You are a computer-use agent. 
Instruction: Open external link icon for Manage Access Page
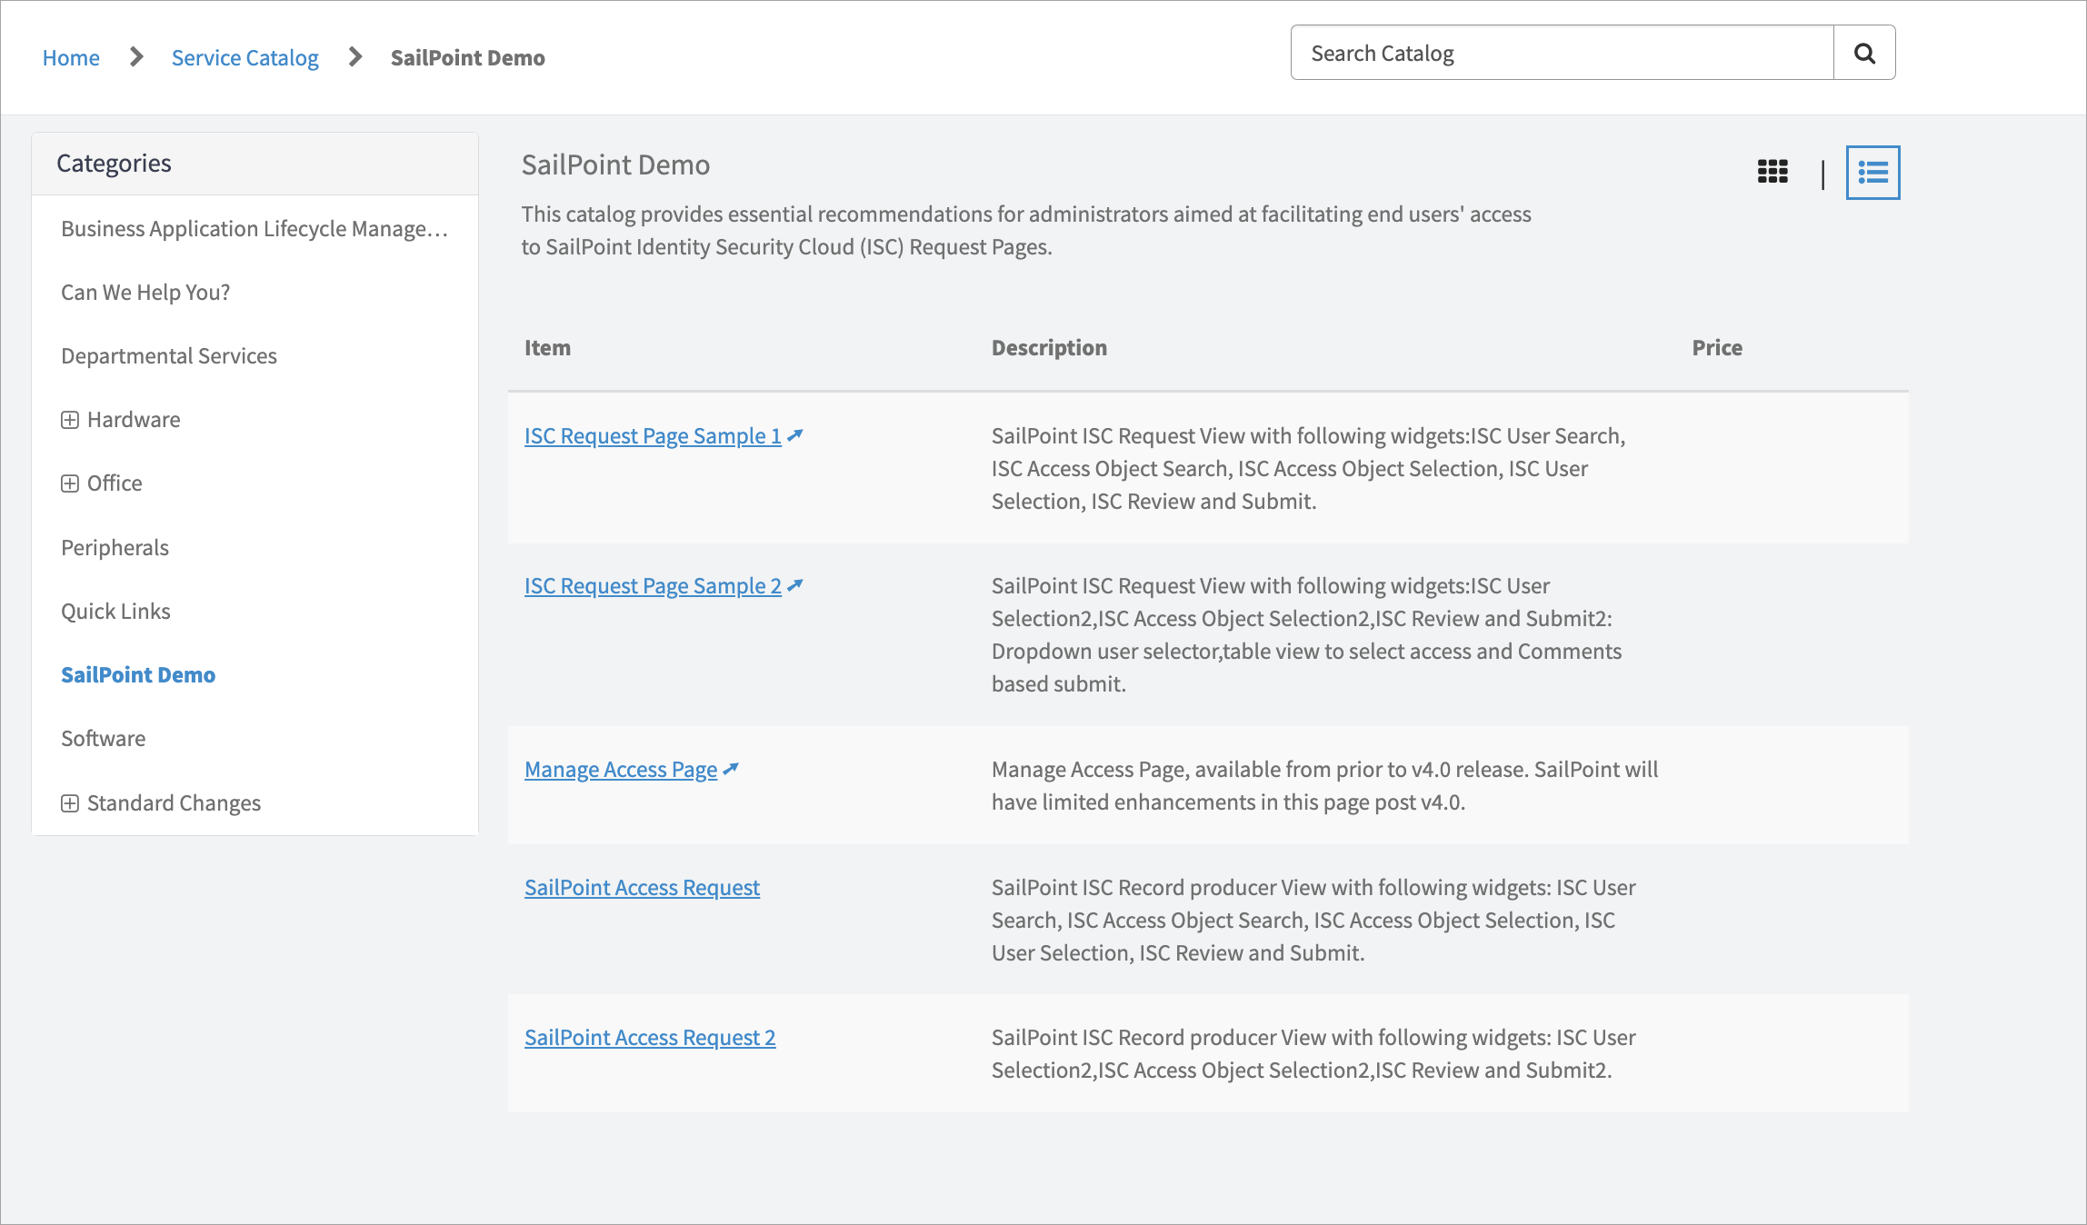[x=731, y=769]
